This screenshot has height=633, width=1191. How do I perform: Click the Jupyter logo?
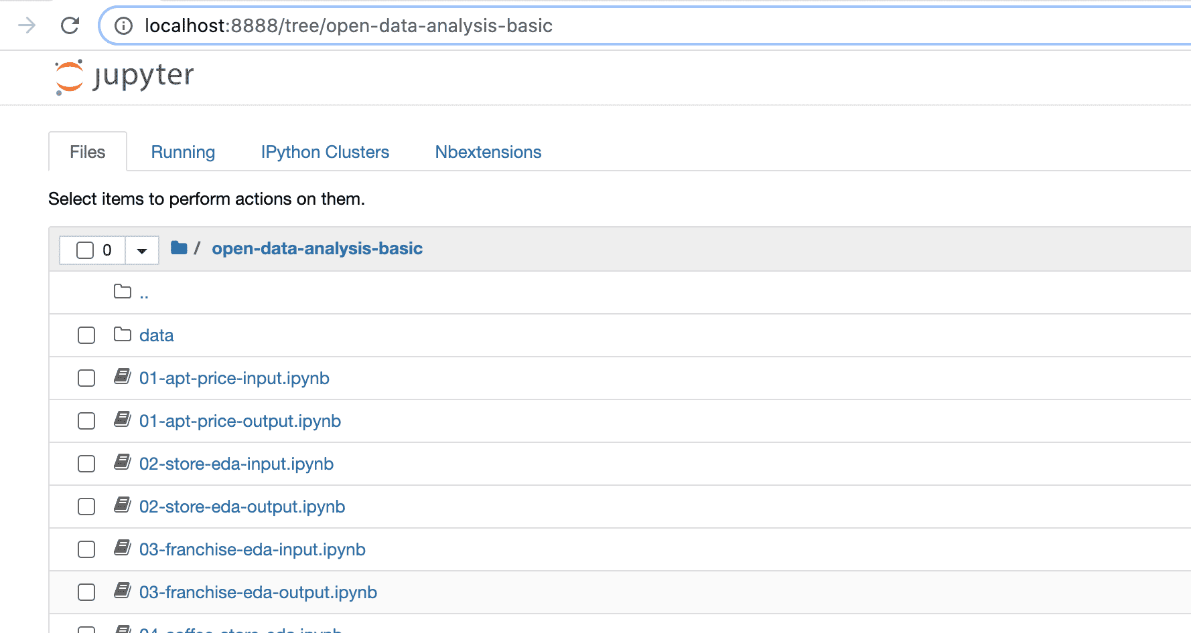(125, 76)
